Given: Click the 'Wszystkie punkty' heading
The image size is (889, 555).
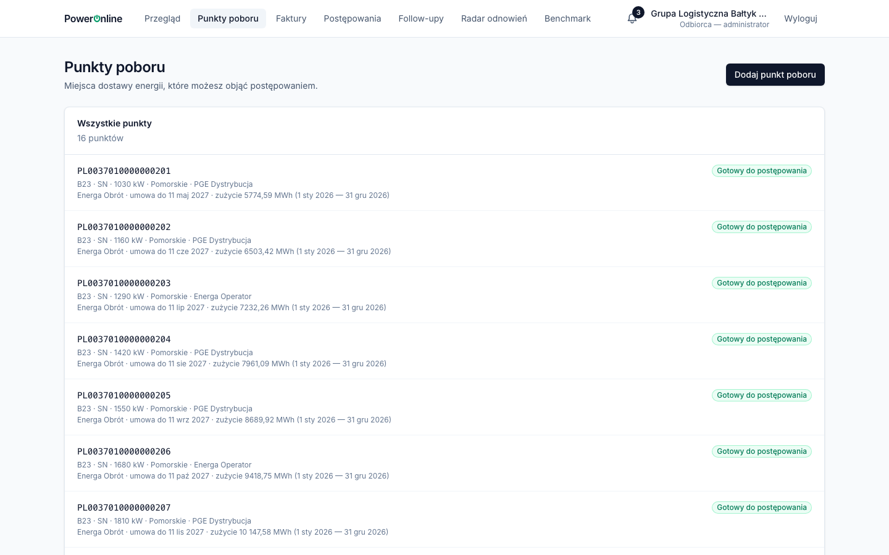Looking at the screenshot, I should pos(114,123).
